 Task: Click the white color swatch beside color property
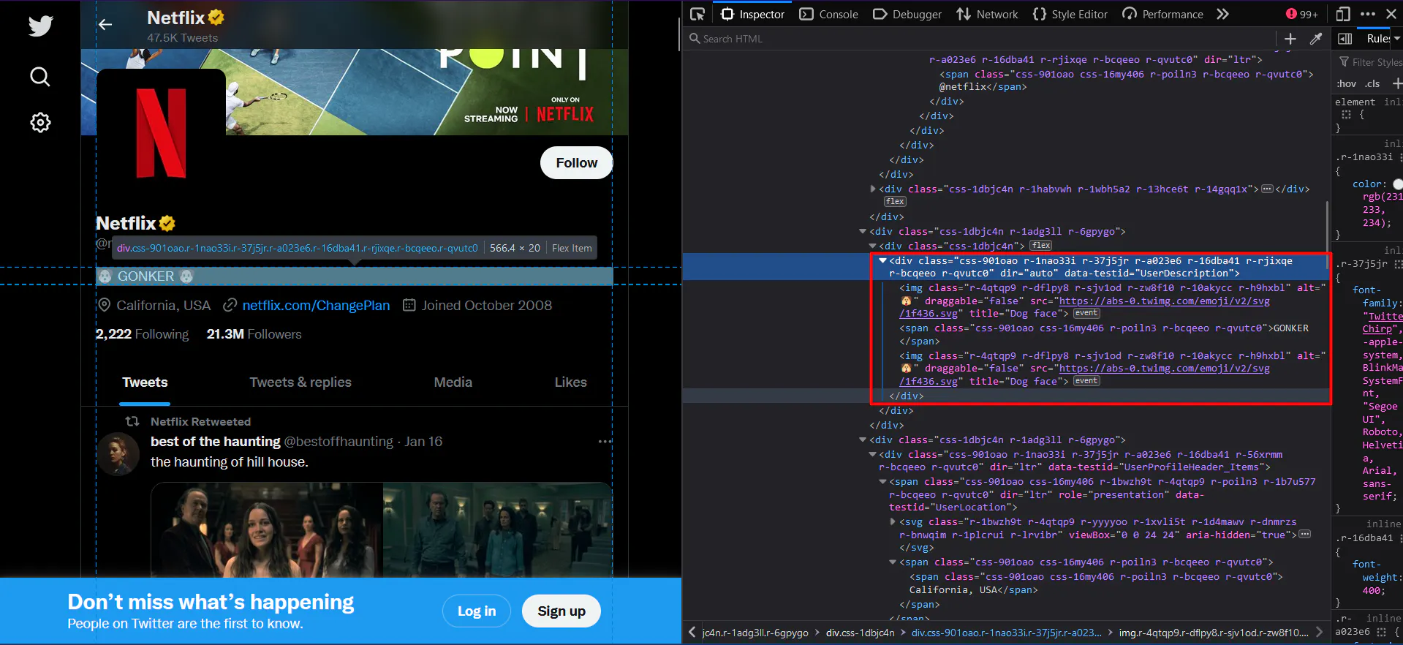pyautogui.click(x=1398, y=184)
